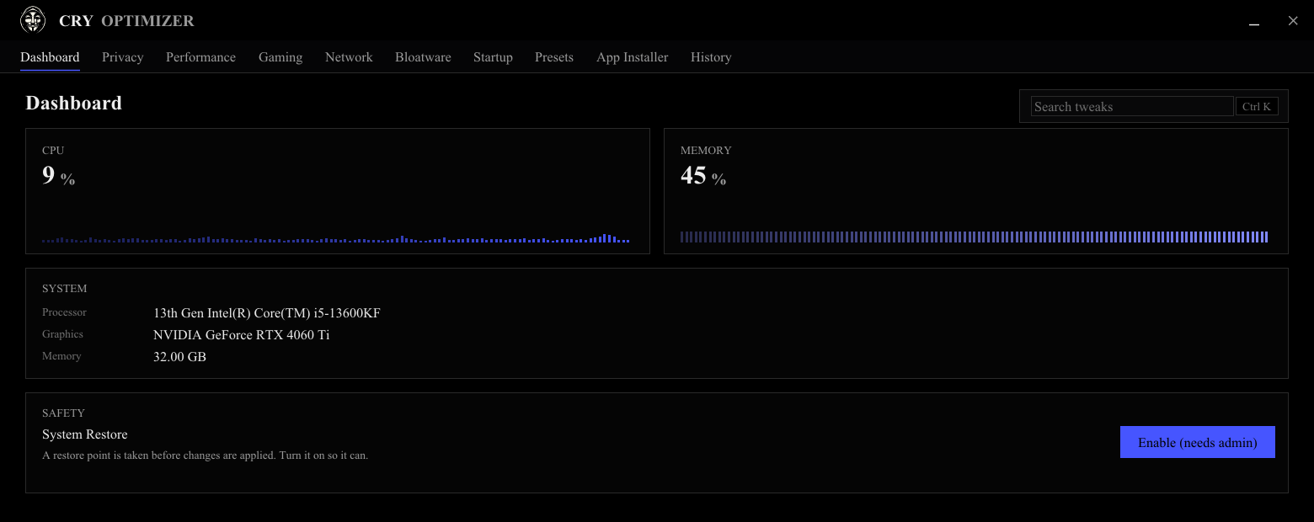Click the restore point description text
Screen dimensions: 1314x522
(206, 455)
